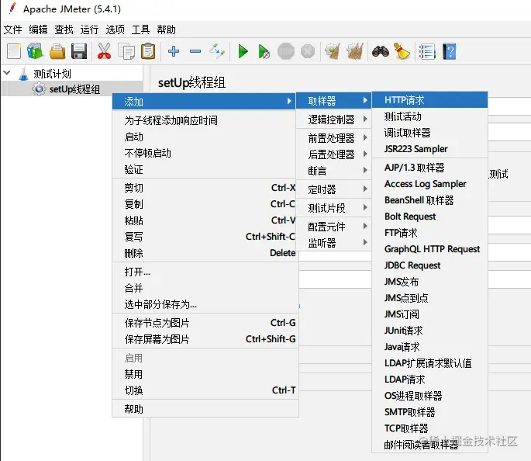Open the 帮助 menu in menu bar
This screenshot has height=461, width=531.
point(166,29)
